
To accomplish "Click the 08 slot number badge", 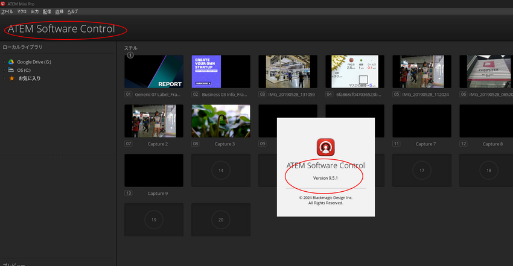I will [x=196, y=144].
